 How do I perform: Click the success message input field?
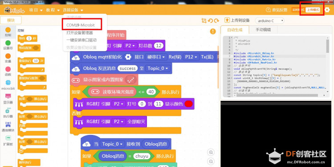127,68
